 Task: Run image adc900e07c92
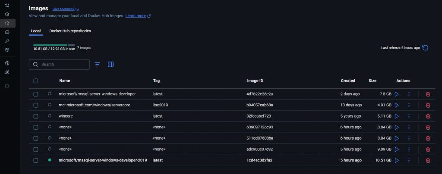coord(397,149)
